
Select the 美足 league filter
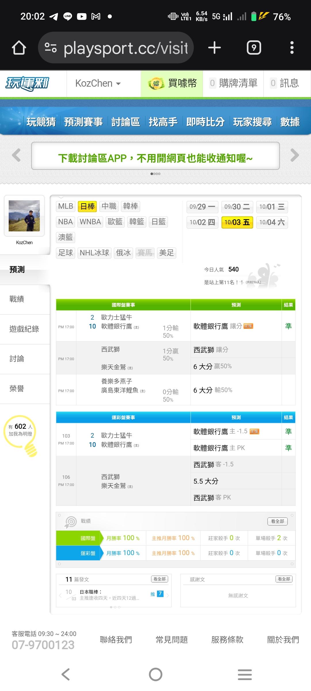[166, 253]
